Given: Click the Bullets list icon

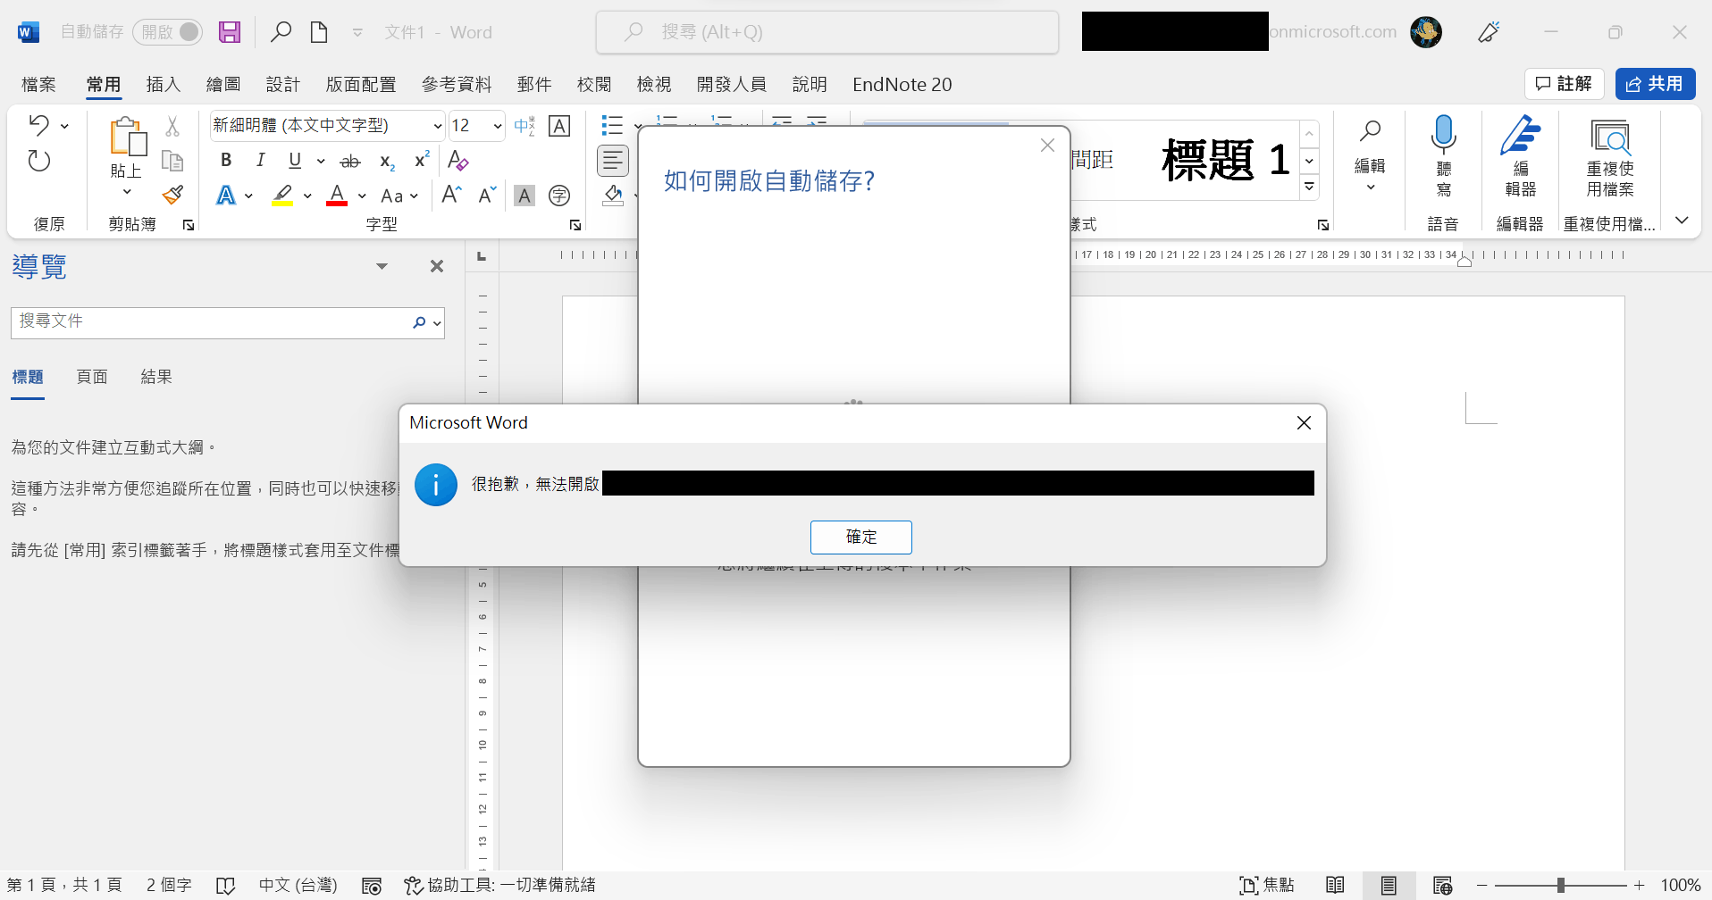Looking at the screenshot, I should coord(612,125).
